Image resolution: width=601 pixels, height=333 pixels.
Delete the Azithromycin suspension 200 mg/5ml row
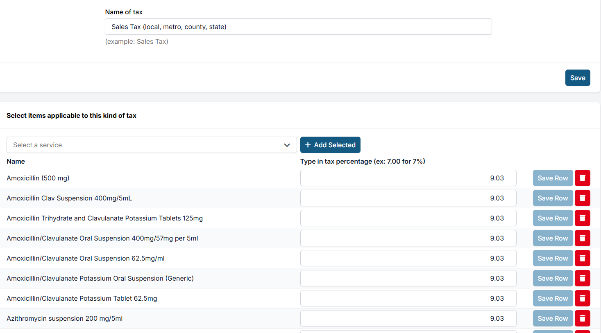(582, 318)
